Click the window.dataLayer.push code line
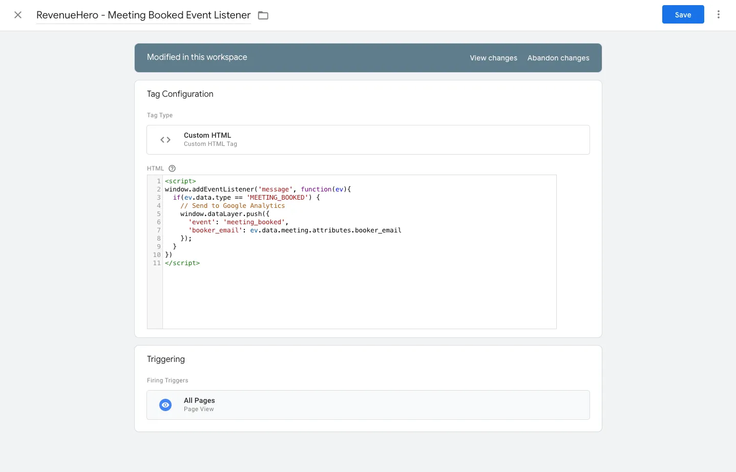 (x=225, y=214)
